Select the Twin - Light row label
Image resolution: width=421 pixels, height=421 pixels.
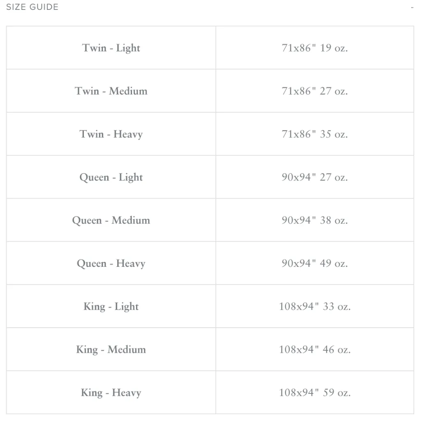pyautogui.click(x=111, y=48)
